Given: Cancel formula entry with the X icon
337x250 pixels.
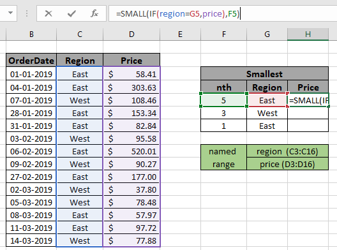Looking at the screenshot, I should point(49,14).
